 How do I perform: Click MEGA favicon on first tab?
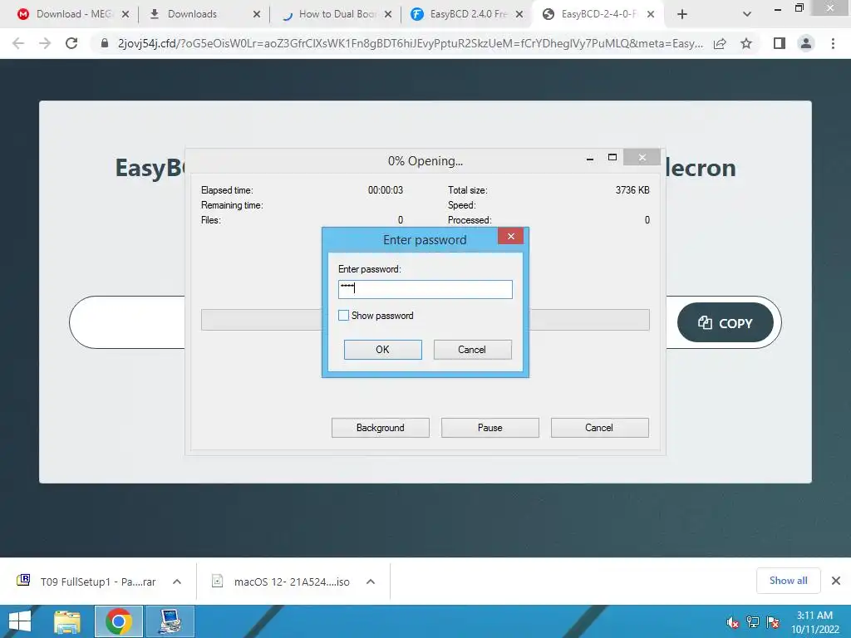pos(22,14)
